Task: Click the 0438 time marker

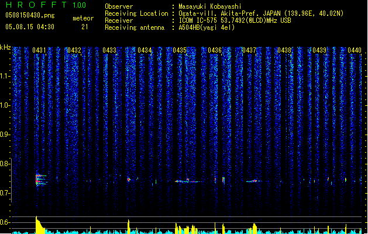Action: pos(284,50)
